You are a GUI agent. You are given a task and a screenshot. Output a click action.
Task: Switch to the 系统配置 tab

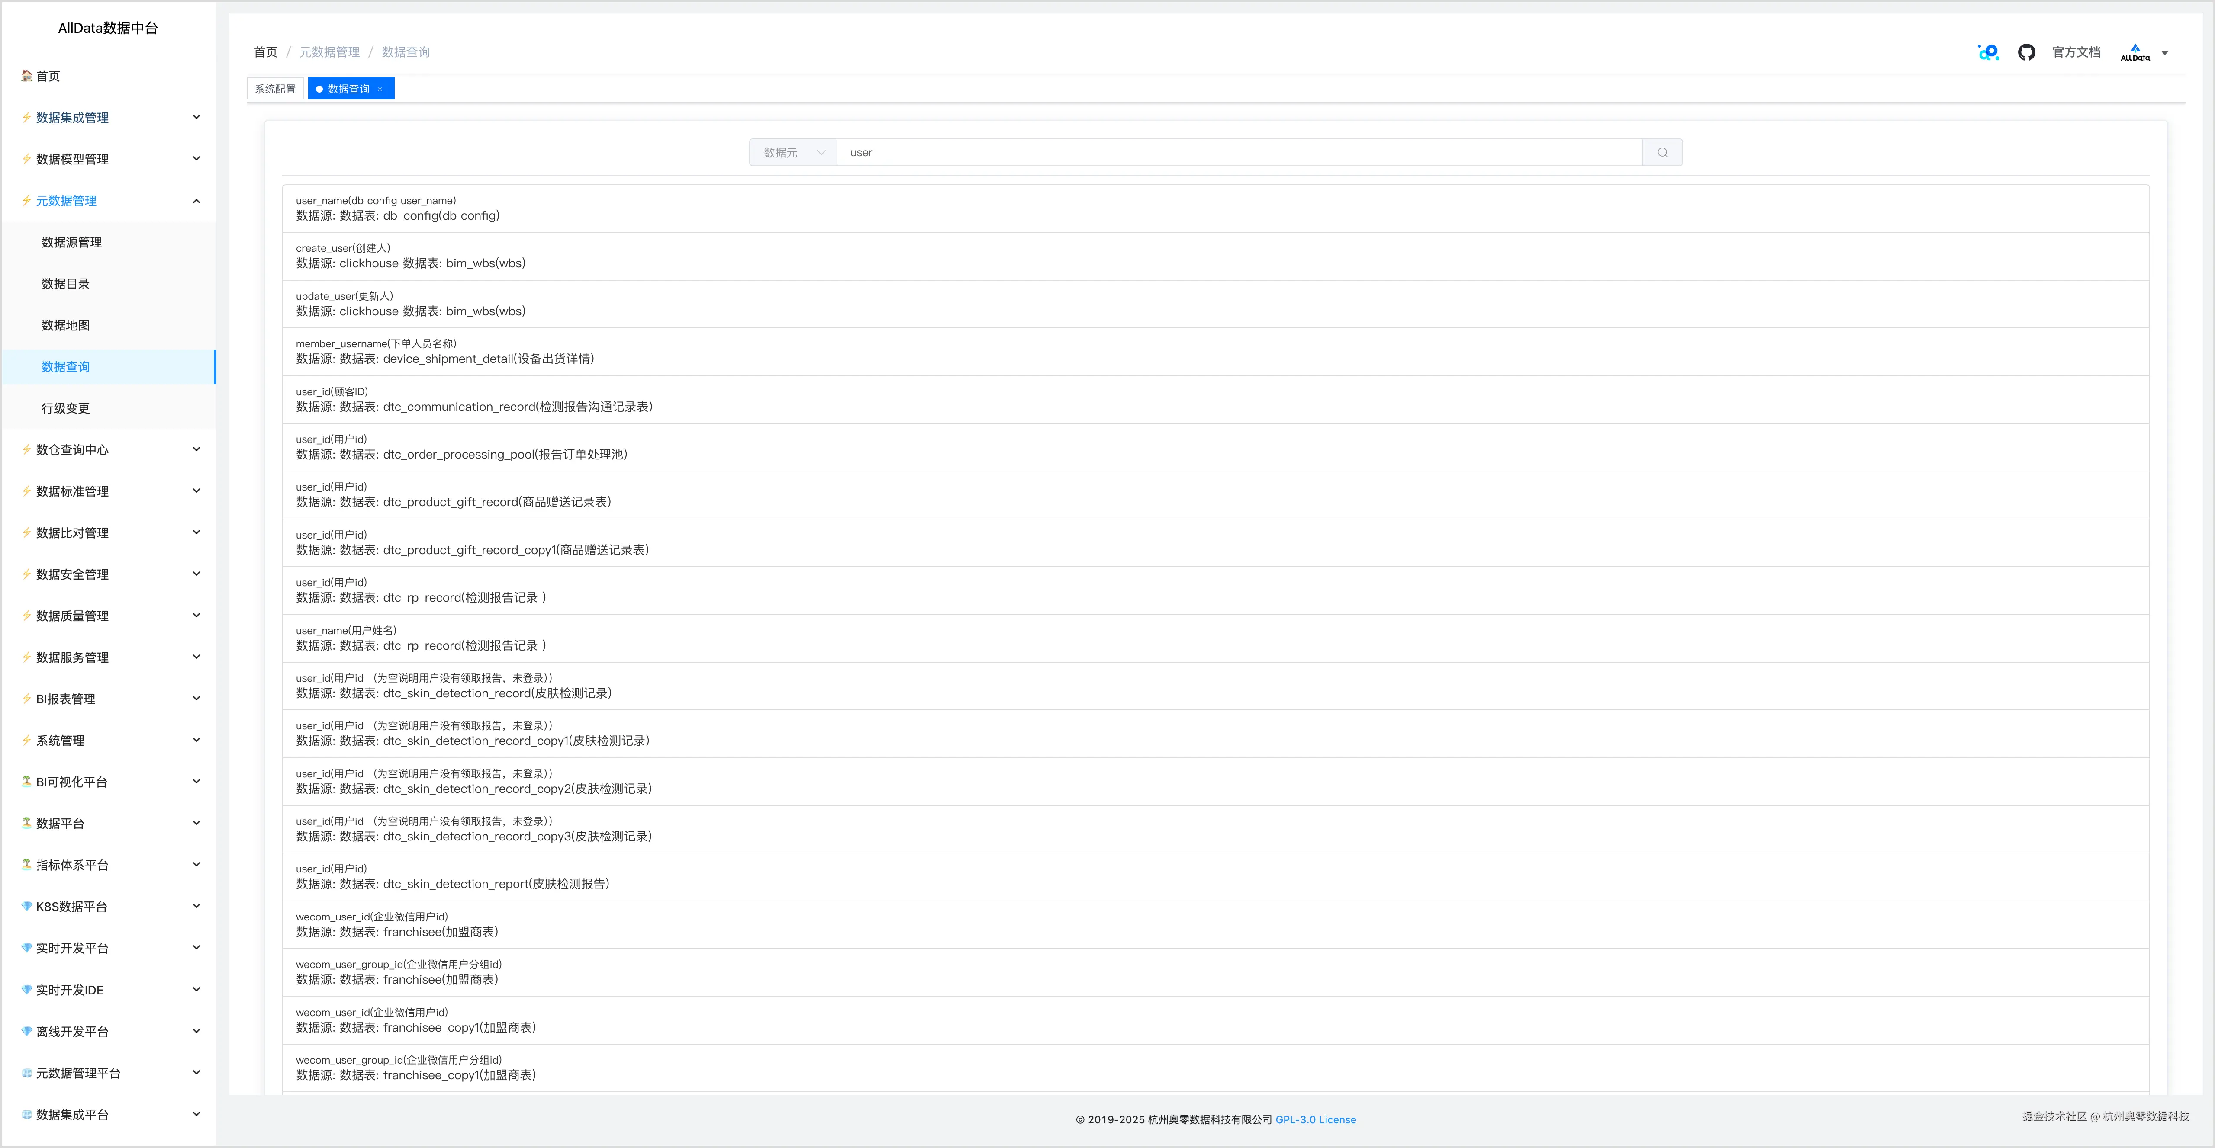pyautogui.click(x=274, y=90)
